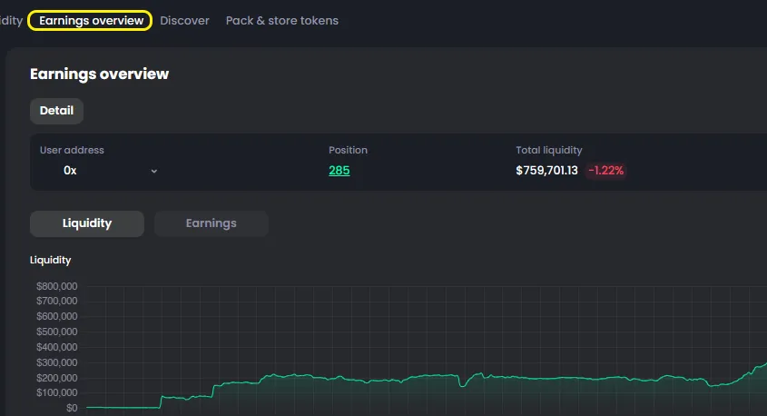Click the Total liquidity label
The height and width of the screenshot is (416, 767).
549,150
